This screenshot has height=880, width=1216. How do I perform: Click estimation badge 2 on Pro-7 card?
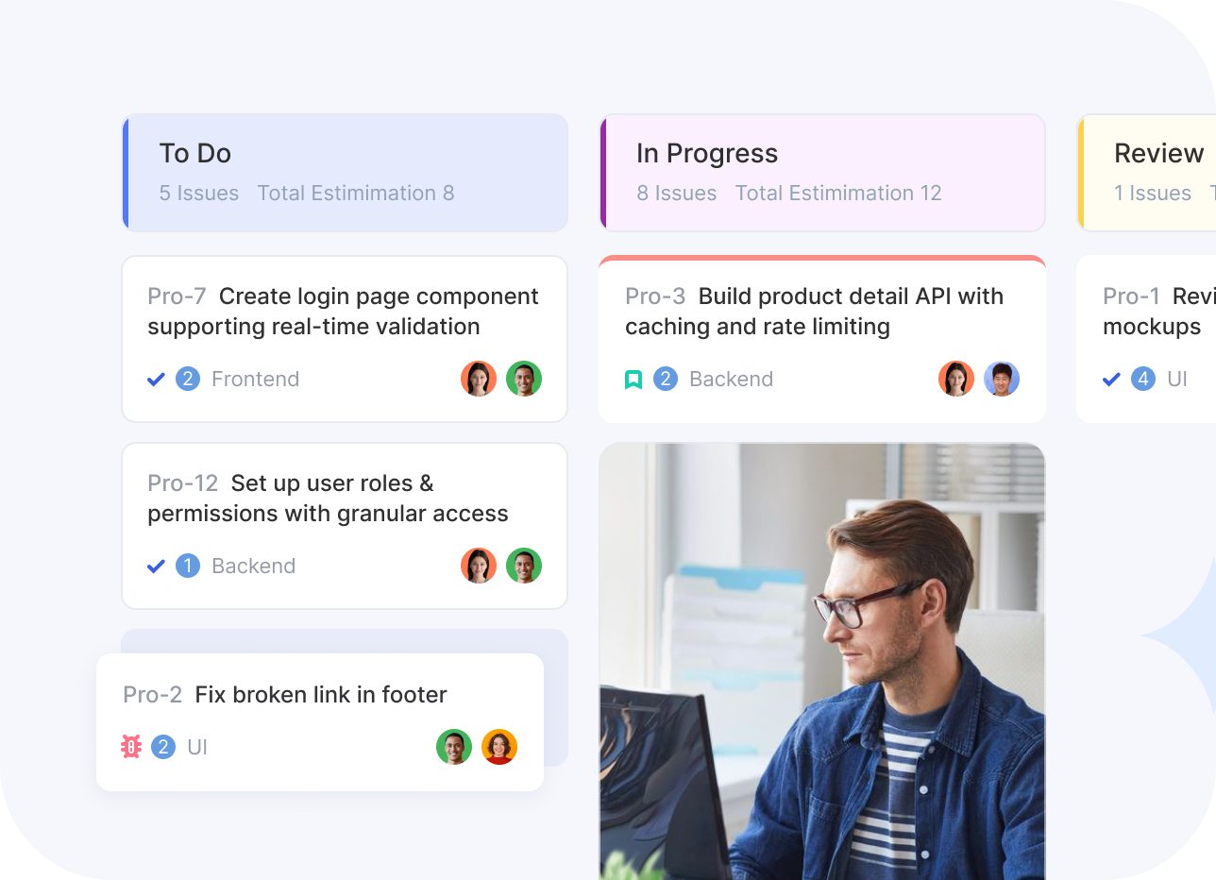pos(188,380)
